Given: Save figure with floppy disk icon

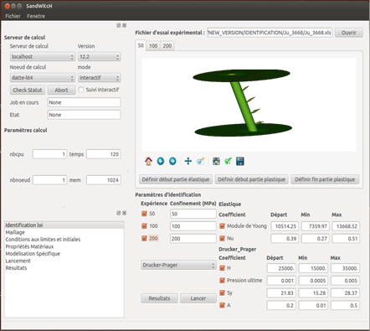Looking at the screenshot, I should click(240, 161).
